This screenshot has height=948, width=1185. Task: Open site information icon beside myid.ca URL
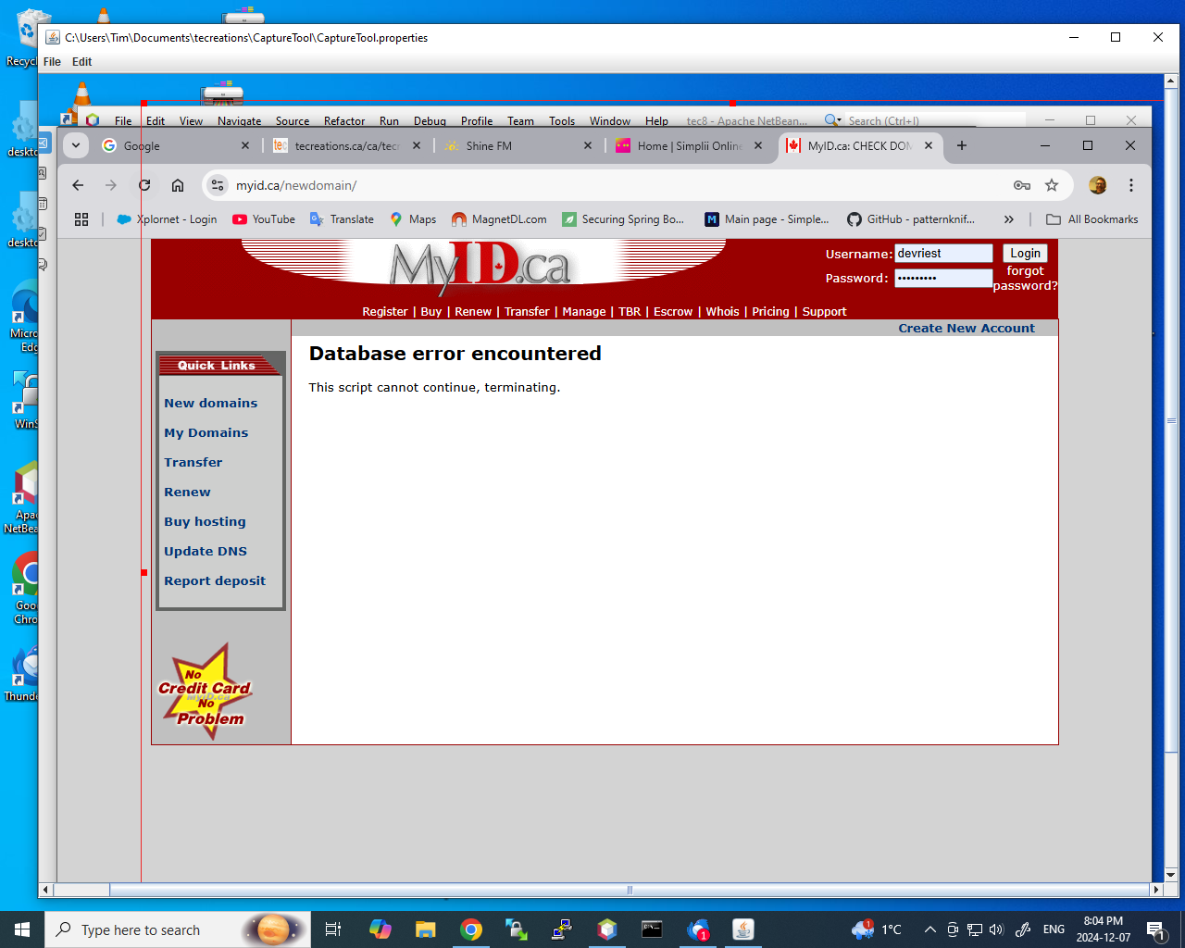[218, 185]
